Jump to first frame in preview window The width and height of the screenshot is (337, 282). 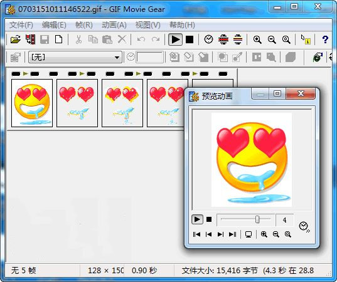[x=196, y=234]
